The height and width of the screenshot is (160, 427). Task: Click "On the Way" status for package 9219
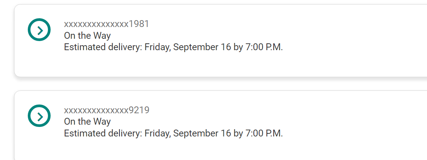[x=87, y=122]
